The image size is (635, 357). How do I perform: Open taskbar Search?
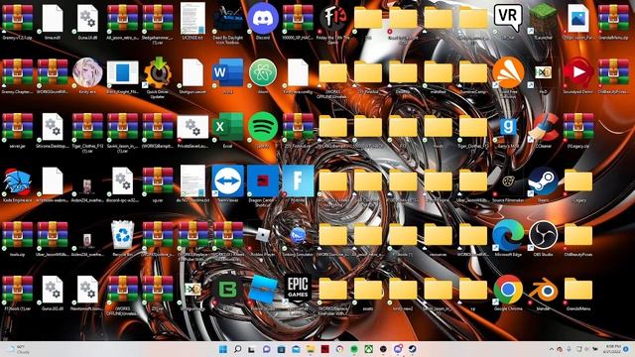click(x=238, y=349)
